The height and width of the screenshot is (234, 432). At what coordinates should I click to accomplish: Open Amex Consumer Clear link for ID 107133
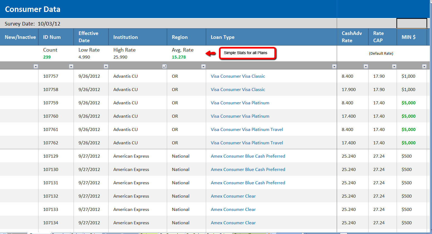[x=233, y=209]
